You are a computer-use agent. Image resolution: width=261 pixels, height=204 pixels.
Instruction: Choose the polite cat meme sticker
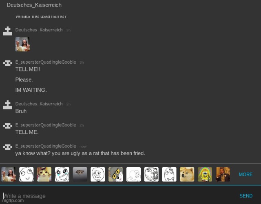click(44, 174)
